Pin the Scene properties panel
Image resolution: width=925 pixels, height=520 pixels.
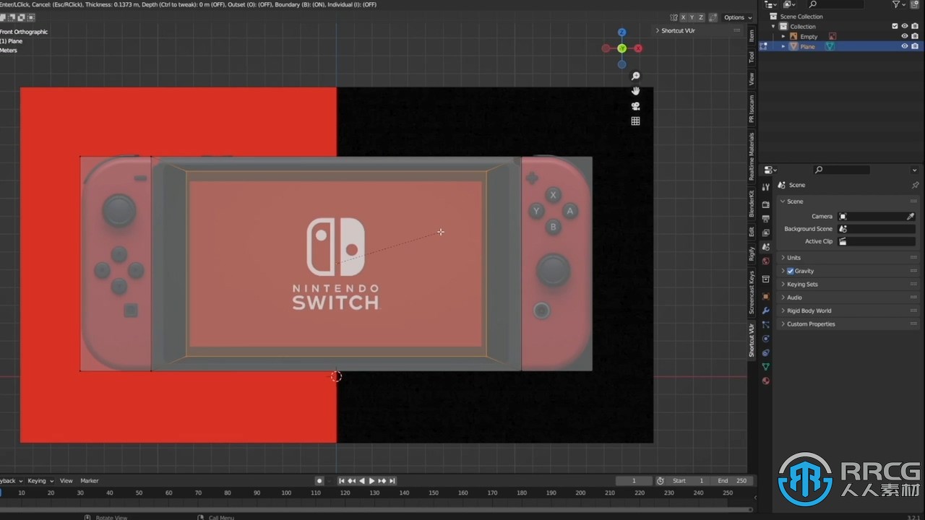point(915,185)
